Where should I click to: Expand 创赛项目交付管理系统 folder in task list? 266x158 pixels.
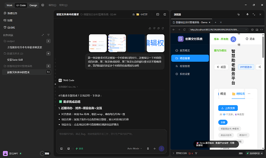pyautogui.click(x=18, y=66)
